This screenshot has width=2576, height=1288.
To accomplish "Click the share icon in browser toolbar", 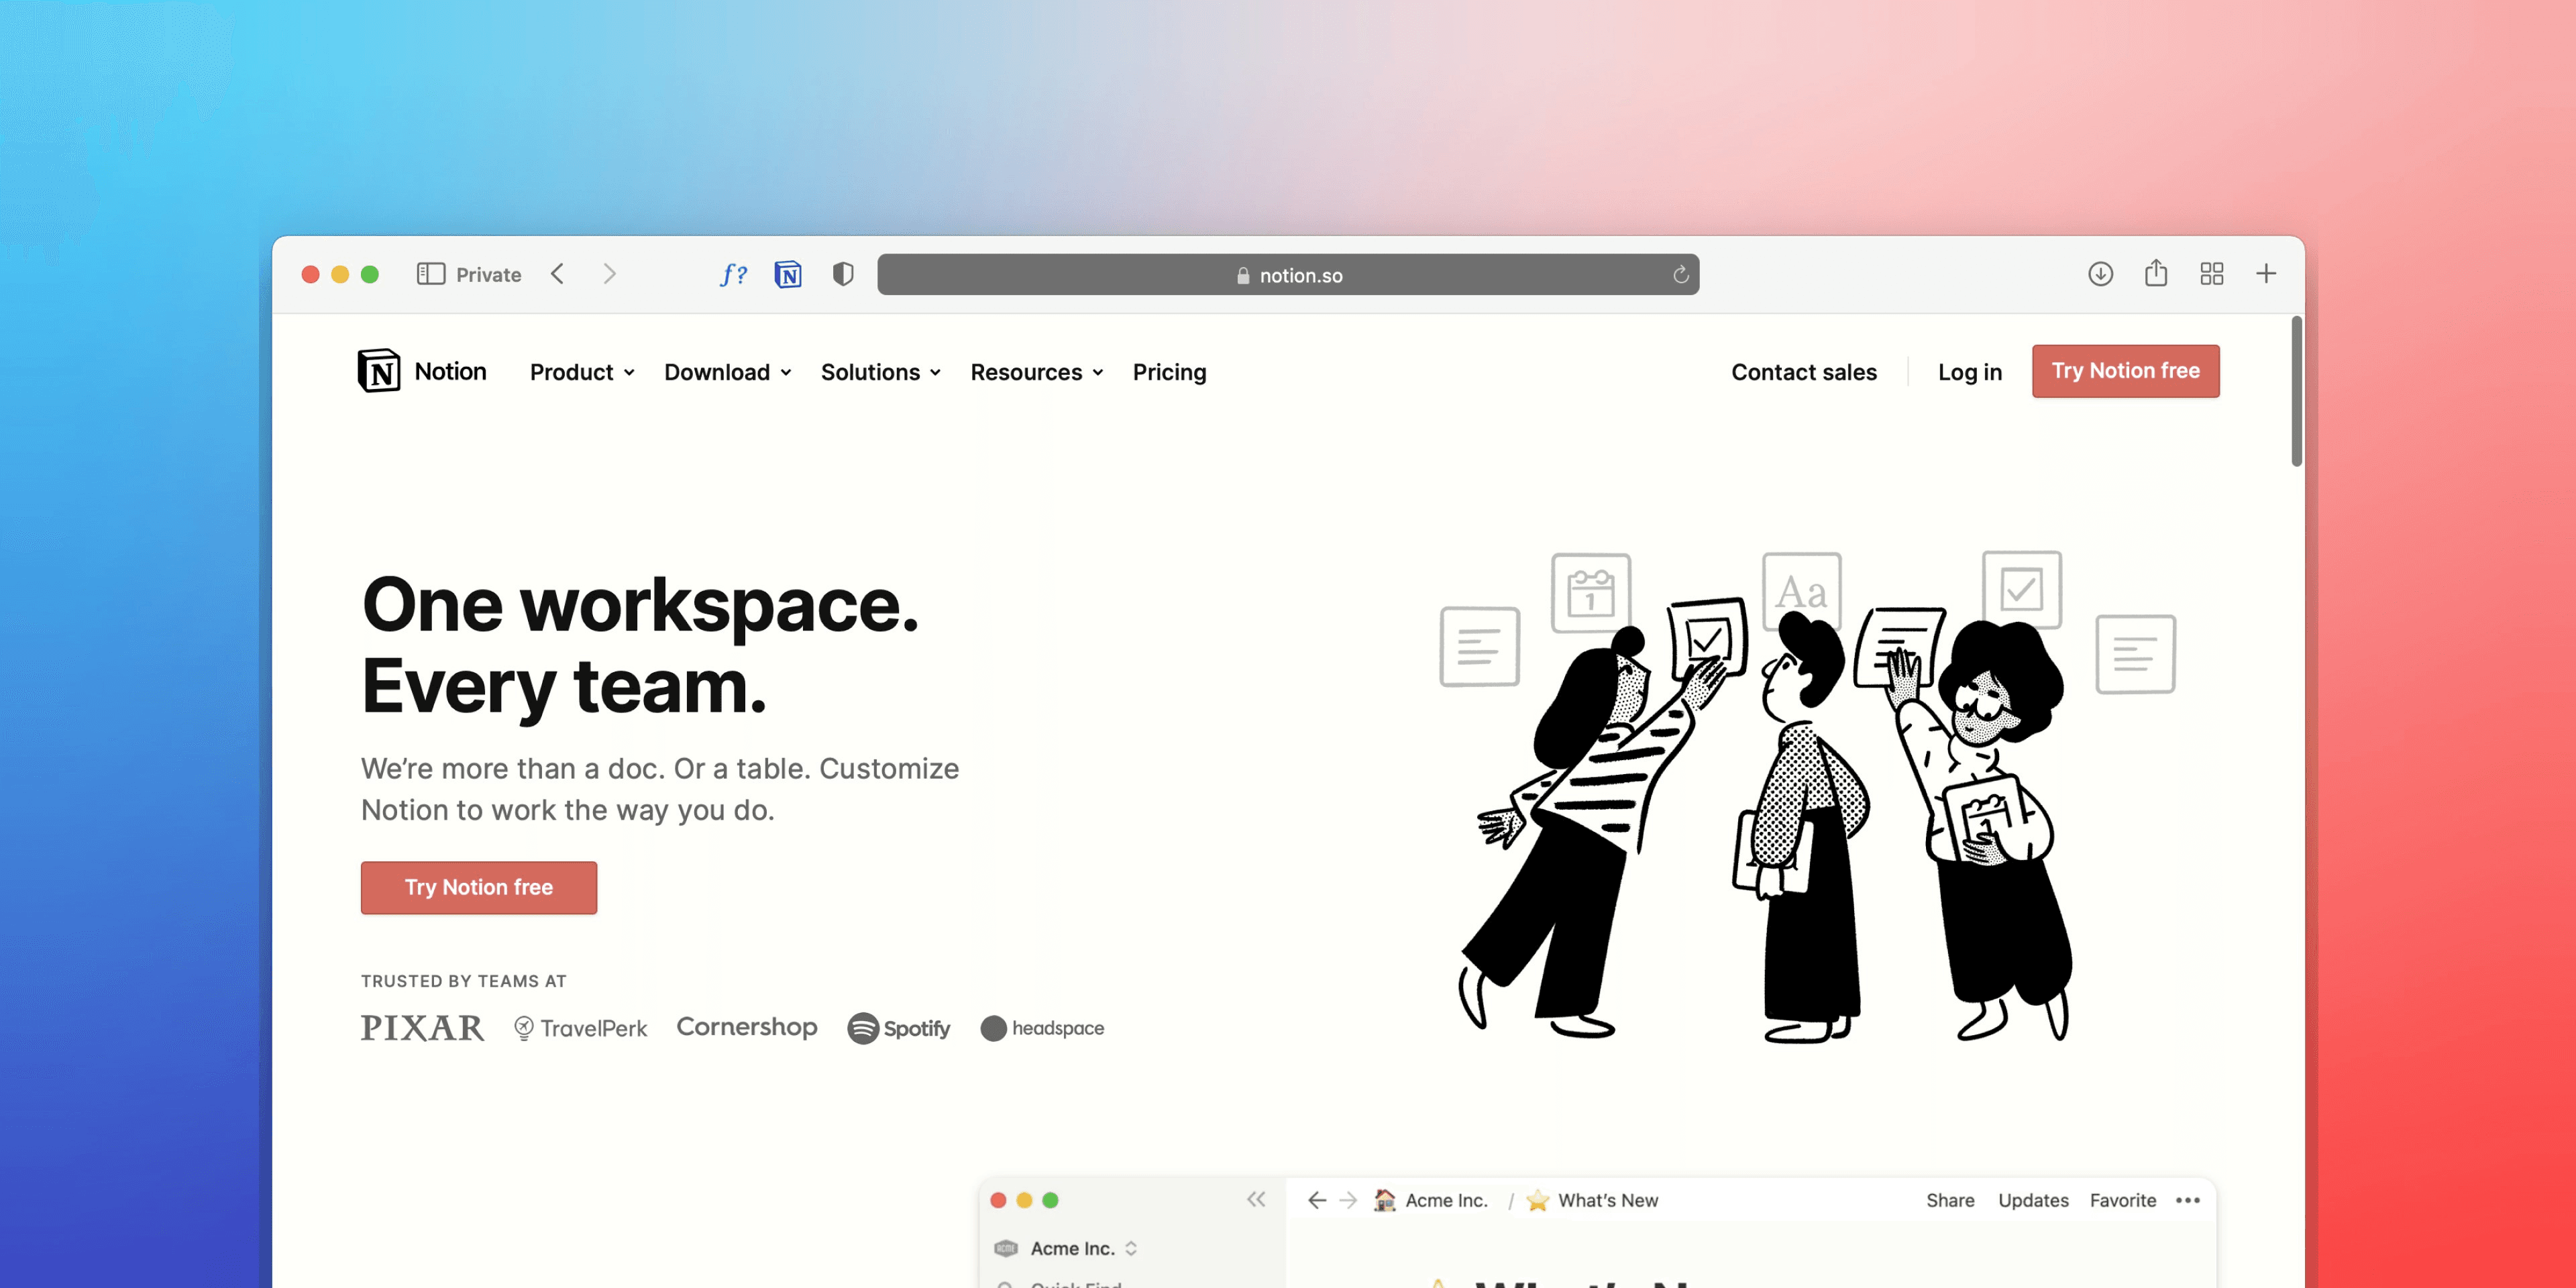I will coord(2155,274).
